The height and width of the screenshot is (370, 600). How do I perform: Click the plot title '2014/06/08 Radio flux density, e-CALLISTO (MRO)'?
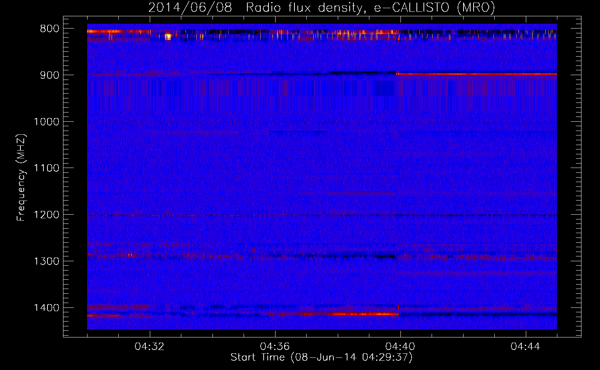point(322,8)
